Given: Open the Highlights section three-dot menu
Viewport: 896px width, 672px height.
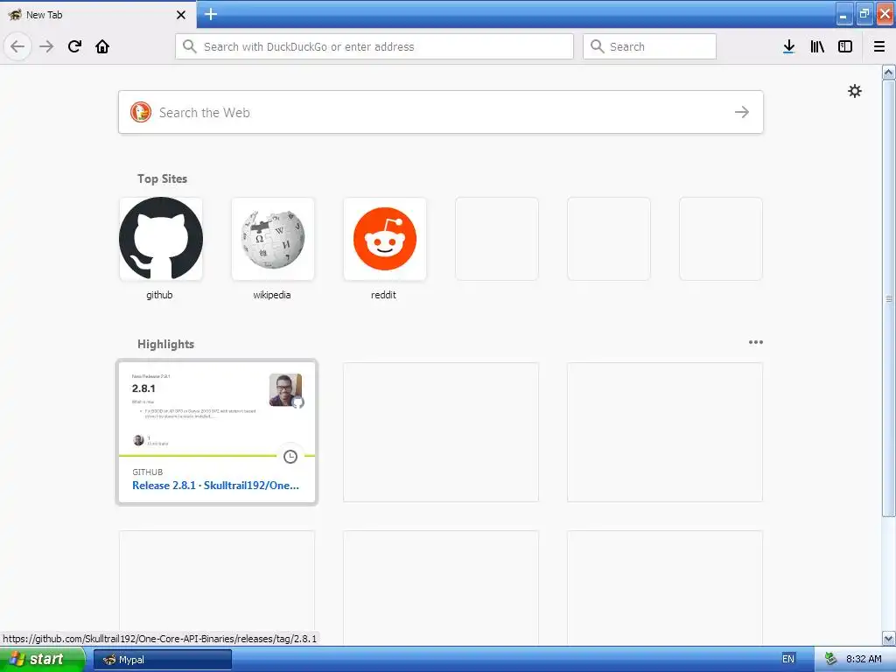Looking at the screenshot, I should [x=755, y=342].
